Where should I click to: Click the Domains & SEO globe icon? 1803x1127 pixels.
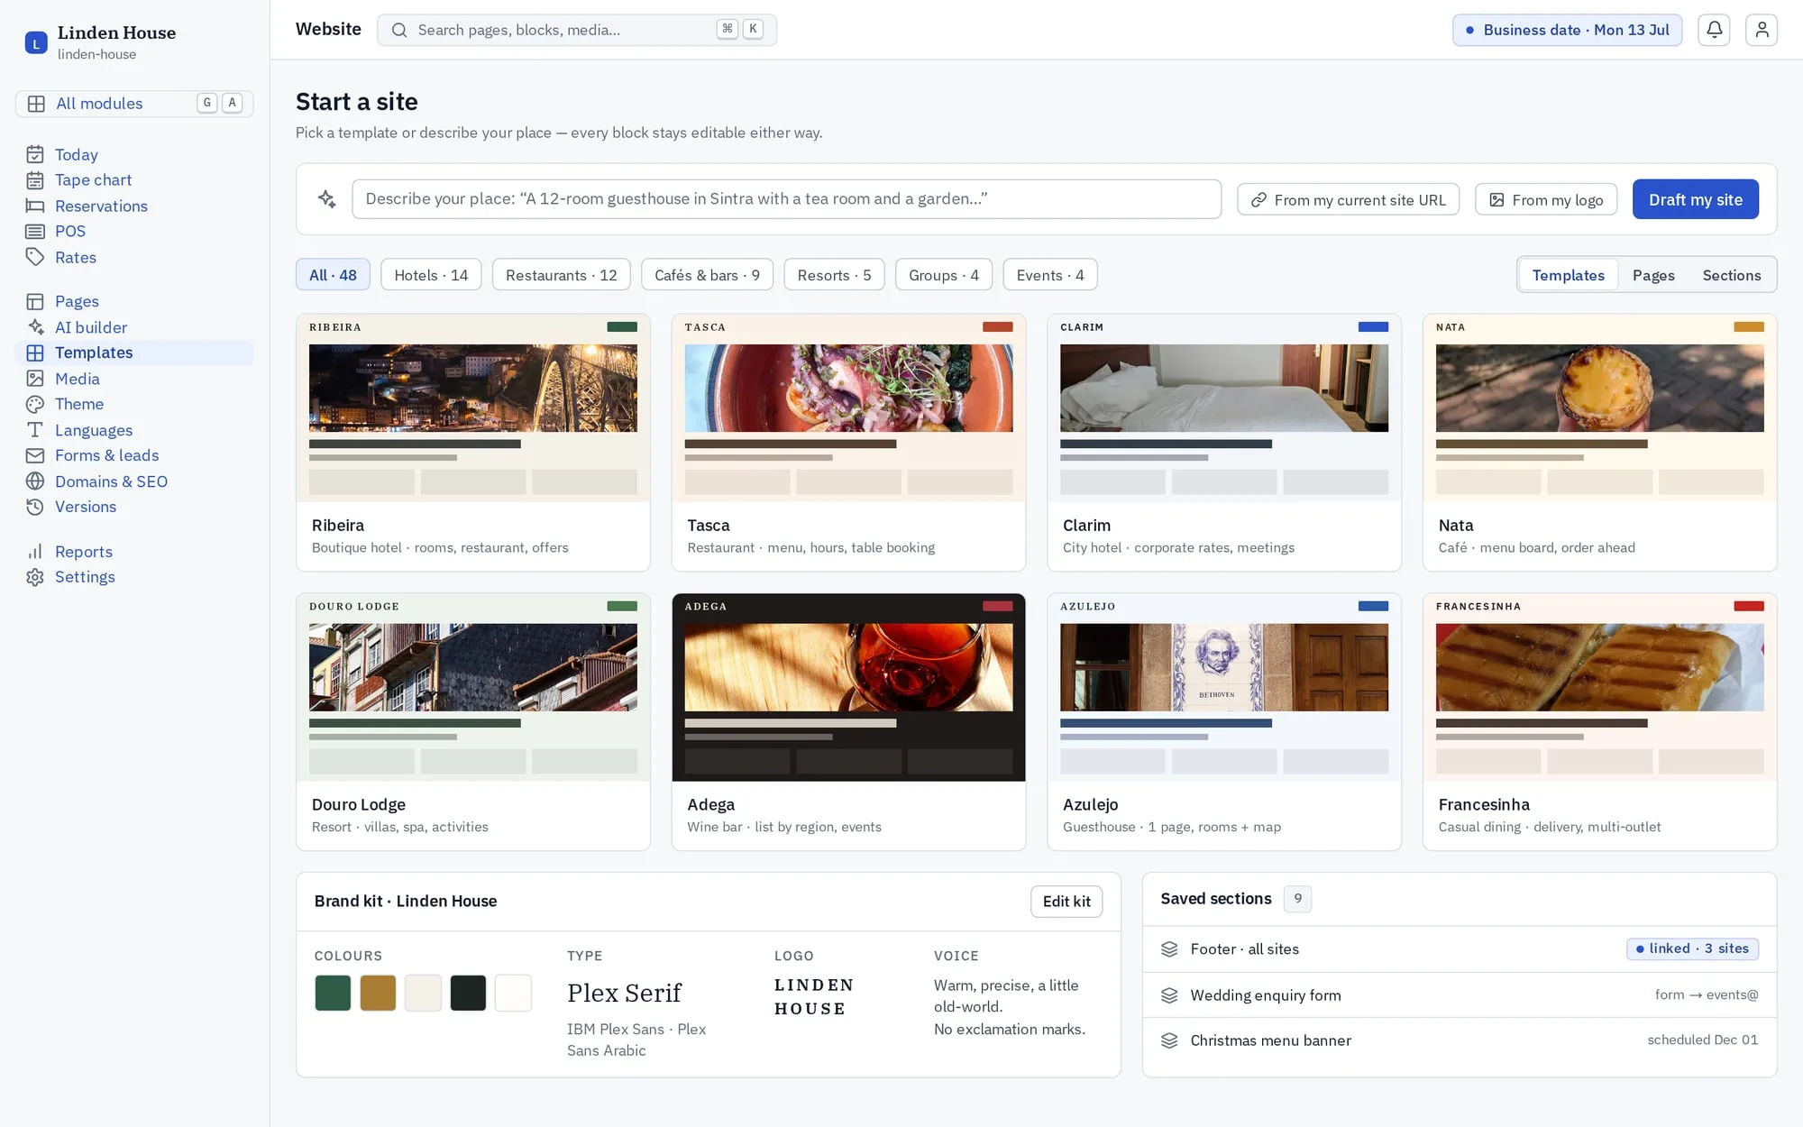tap(35, 481)
